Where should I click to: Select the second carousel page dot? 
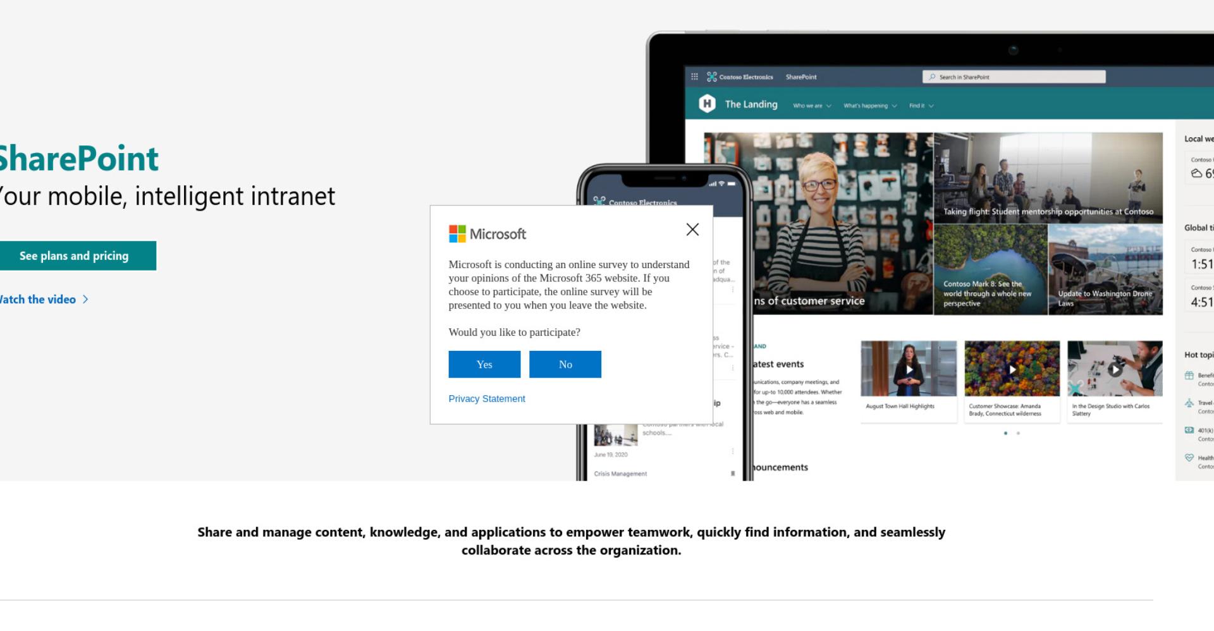(x=1018, y=433)
